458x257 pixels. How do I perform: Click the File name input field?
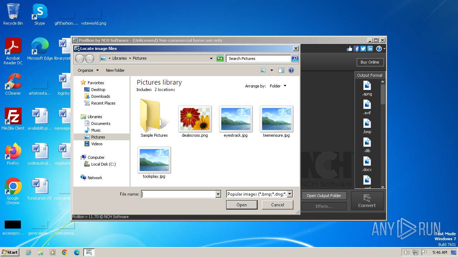pos(179,194)
